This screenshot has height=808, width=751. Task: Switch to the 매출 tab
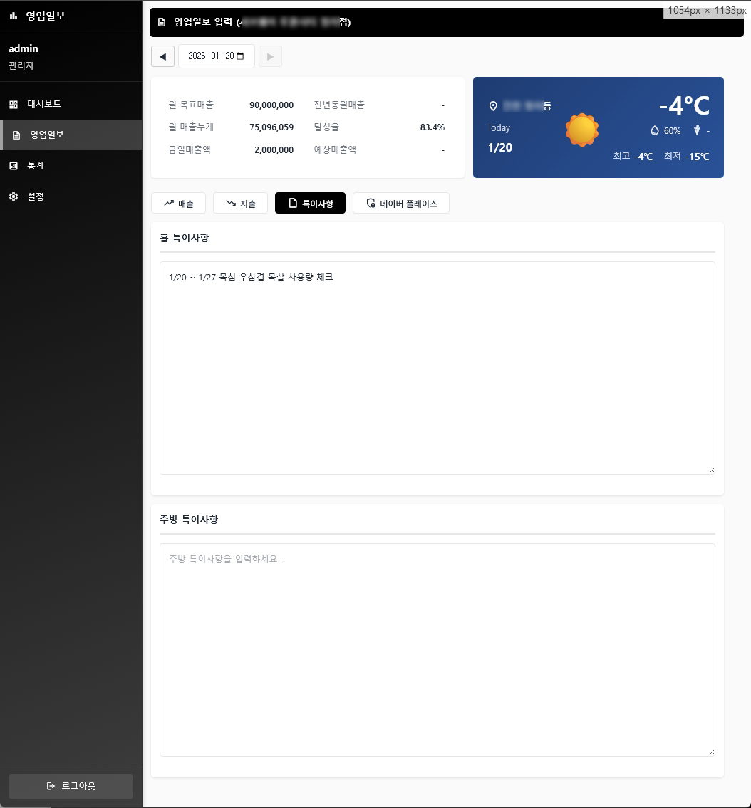point(178,203)
